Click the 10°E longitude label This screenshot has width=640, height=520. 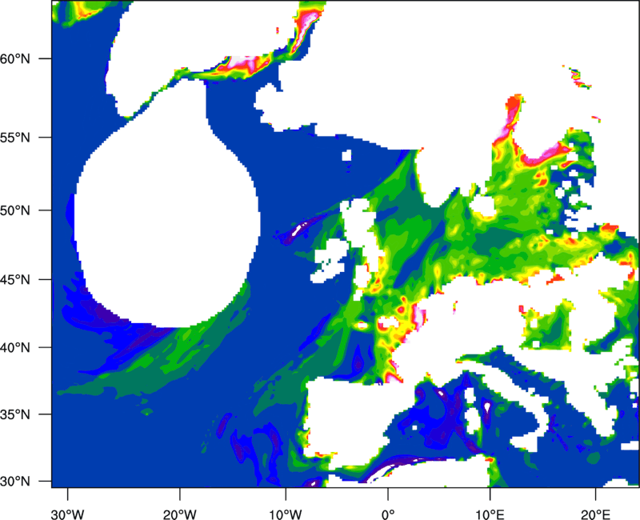click(x=490, y=514)
